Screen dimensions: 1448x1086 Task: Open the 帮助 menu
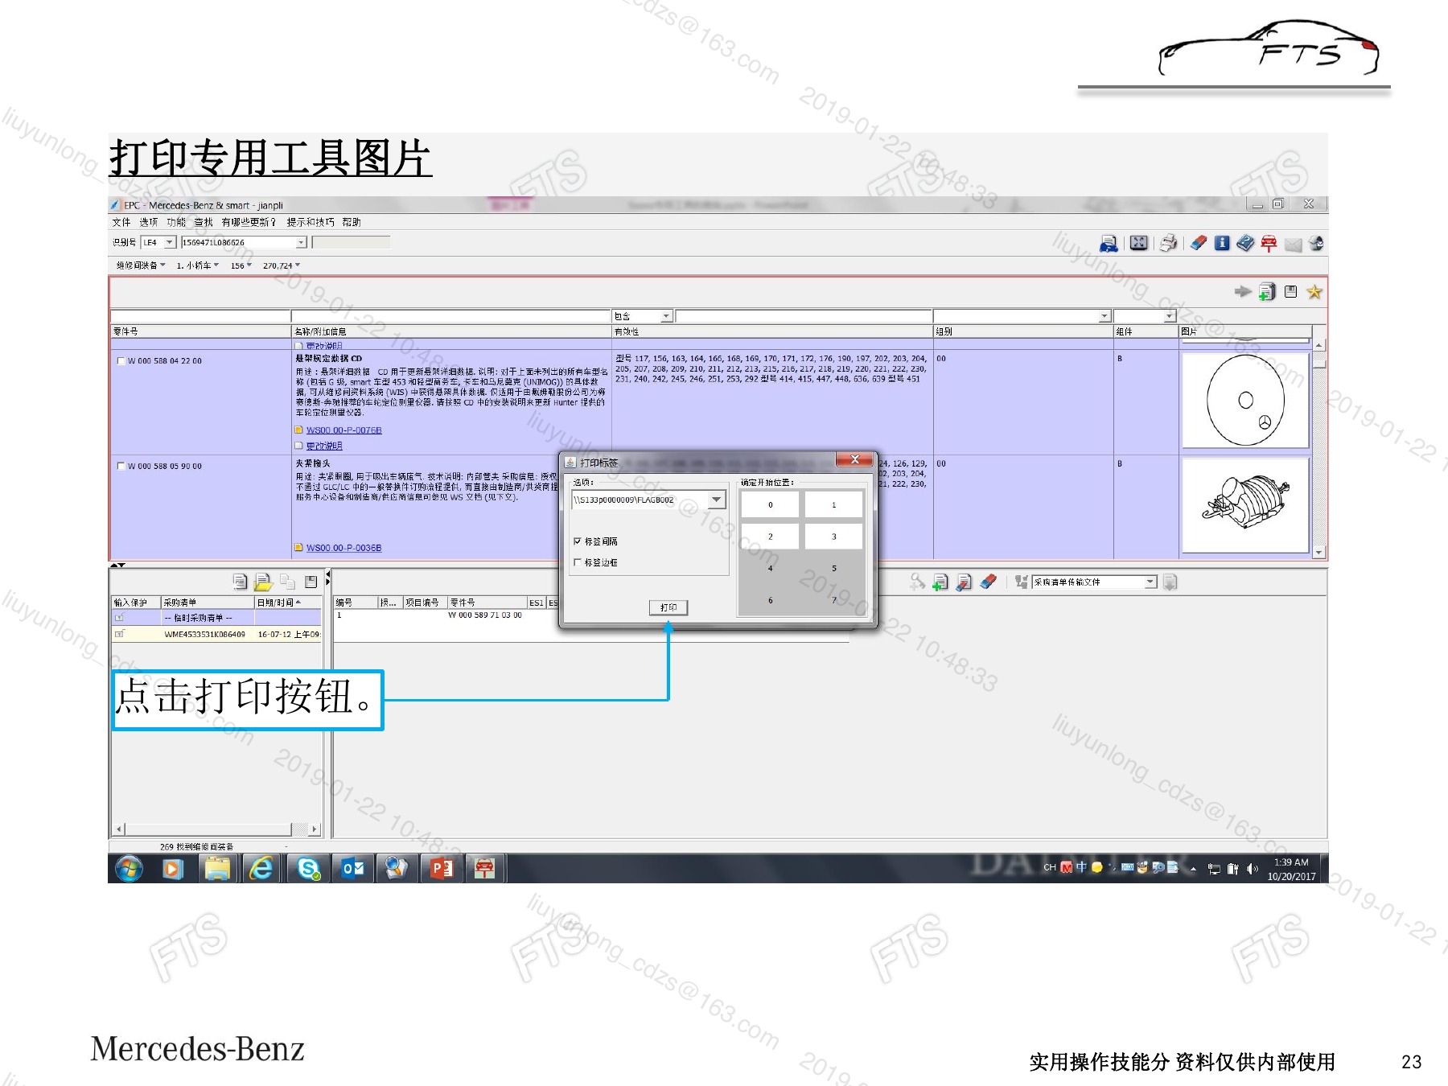tap(352, 222)
